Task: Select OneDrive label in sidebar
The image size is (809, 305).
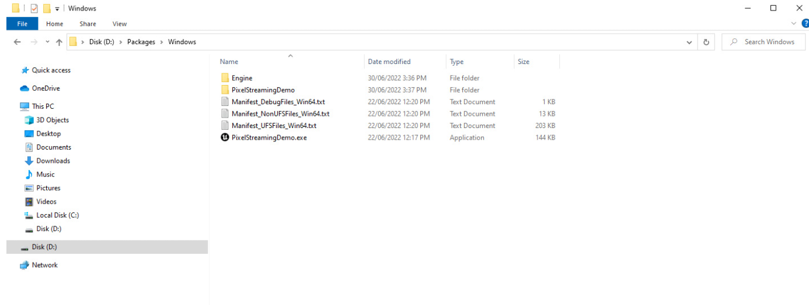Action: tap(46, 88)
